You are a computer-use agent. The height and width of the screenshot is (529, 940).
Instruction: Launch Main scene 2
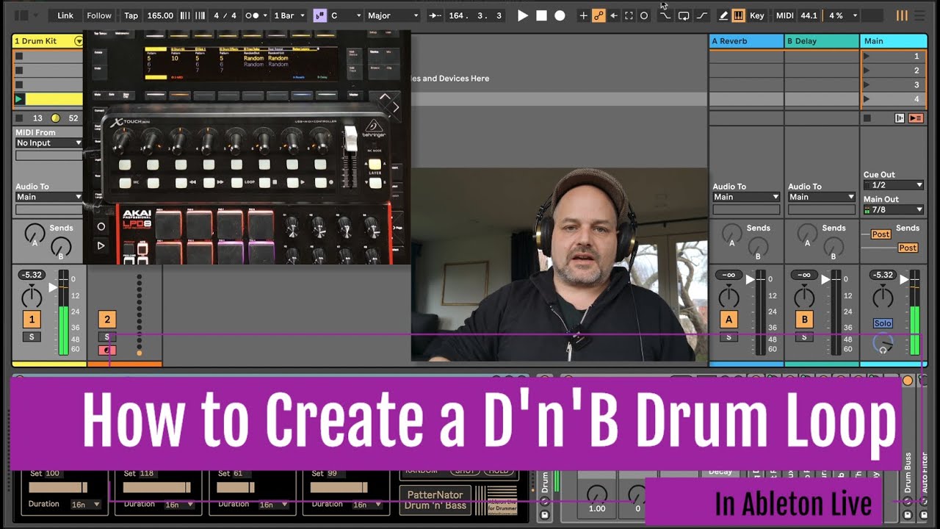click(x=867, y=71)
